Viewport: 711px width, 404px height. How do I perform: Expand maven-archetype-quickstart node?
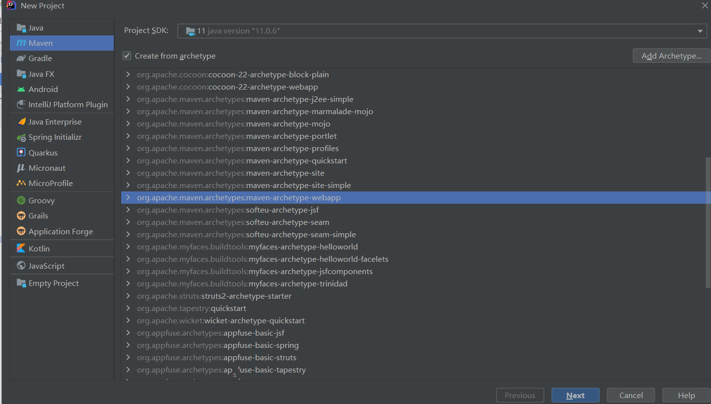128,161
